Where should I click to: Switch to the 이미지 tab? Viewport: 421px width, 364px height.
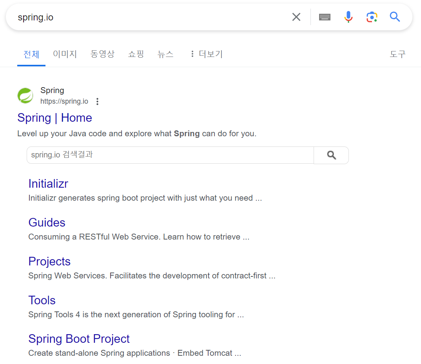point(65,54)
